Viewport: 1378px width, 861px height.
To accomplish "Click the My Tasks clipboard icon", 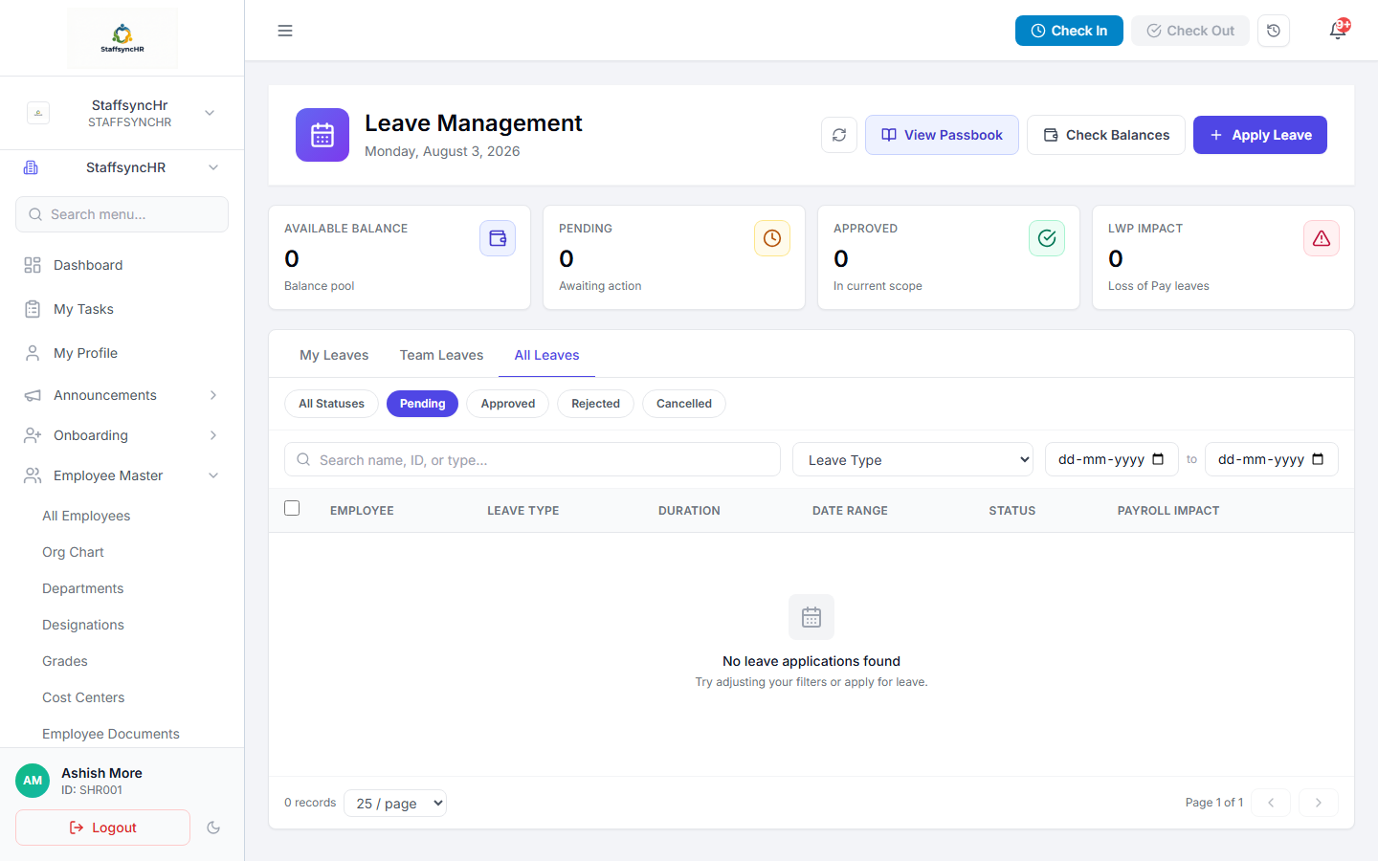I will (x=33, y=309).
